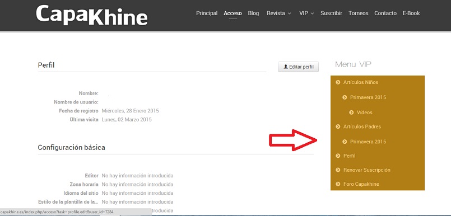Select the VIP menu label
The height and width of the screenshot is (216, 451).
(304, 13)
